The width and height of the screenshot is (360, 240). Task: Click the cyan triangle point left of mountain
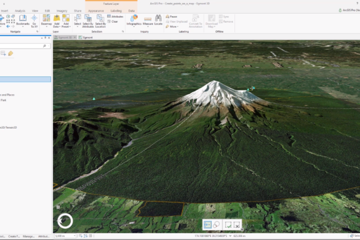94,98
